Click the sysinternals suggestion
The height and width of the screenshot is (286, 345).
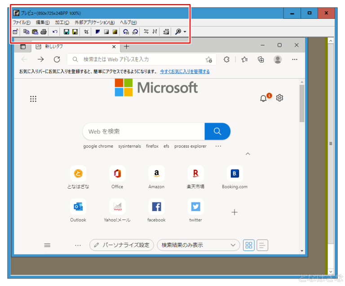point(129,146)
